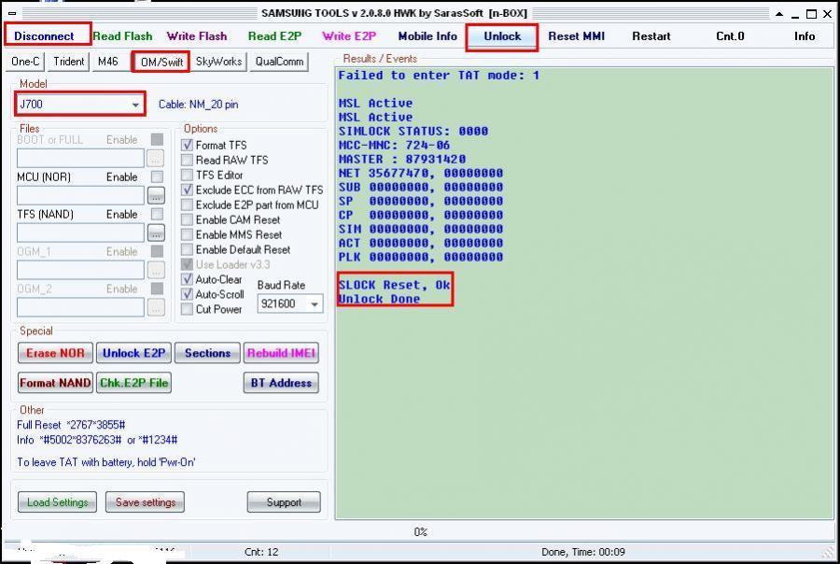
Task: Toggle Exclude ECC from RAW TFS
Action: pos(187,190)
